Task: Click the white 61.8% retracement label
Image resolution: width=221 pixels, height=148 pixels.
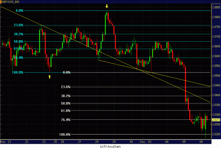Action: point(66,111)
